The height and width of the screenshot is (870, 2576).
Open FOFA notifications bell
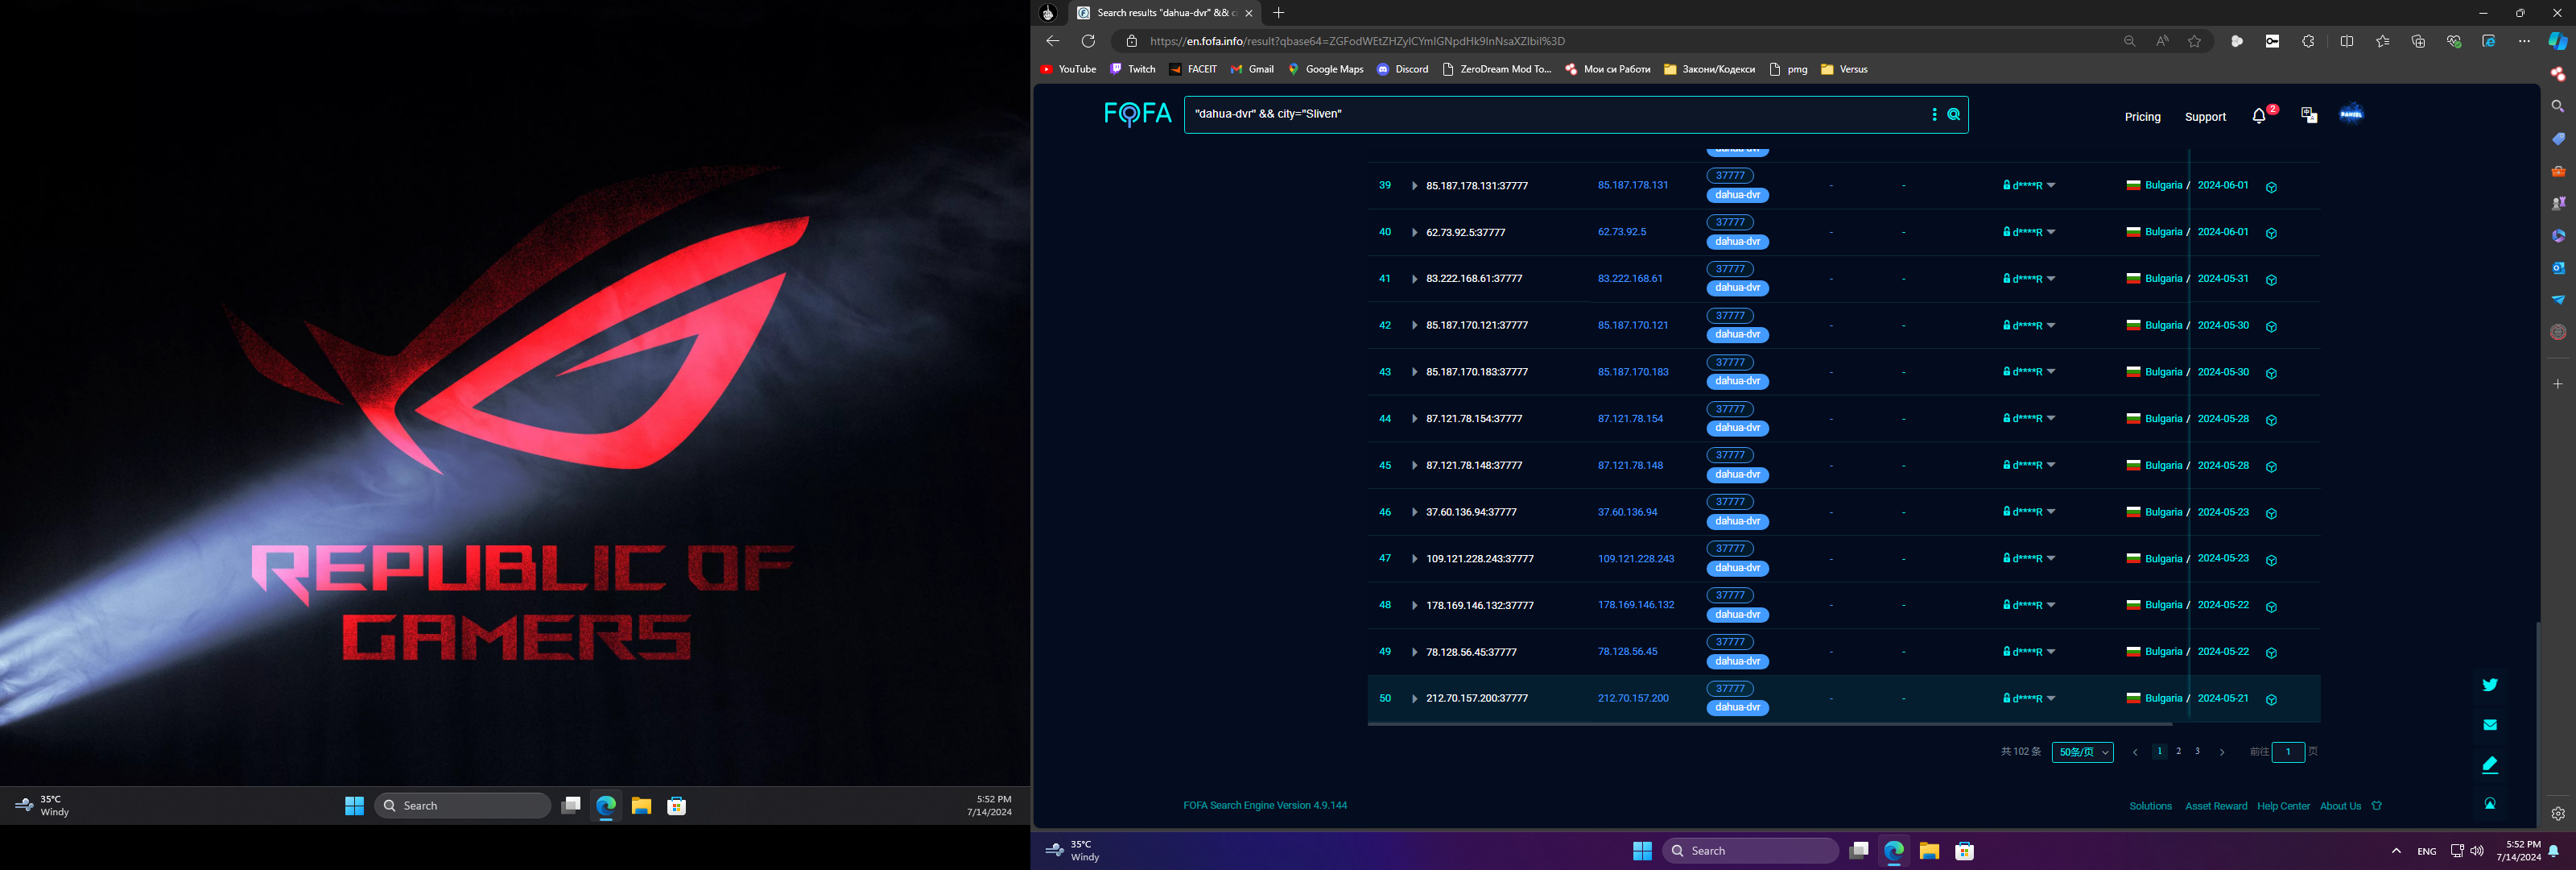click(2259, 116)
